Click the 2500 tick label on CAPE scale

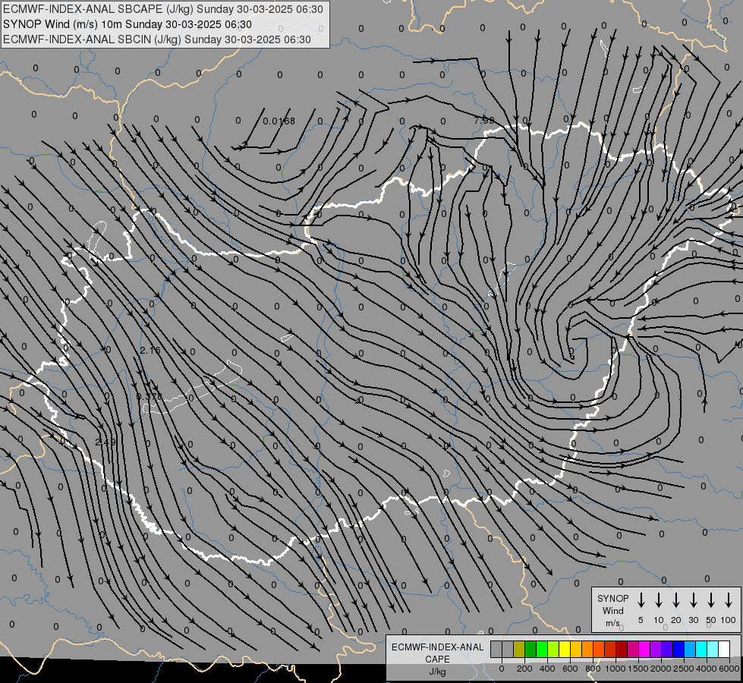tap(684, 669)
